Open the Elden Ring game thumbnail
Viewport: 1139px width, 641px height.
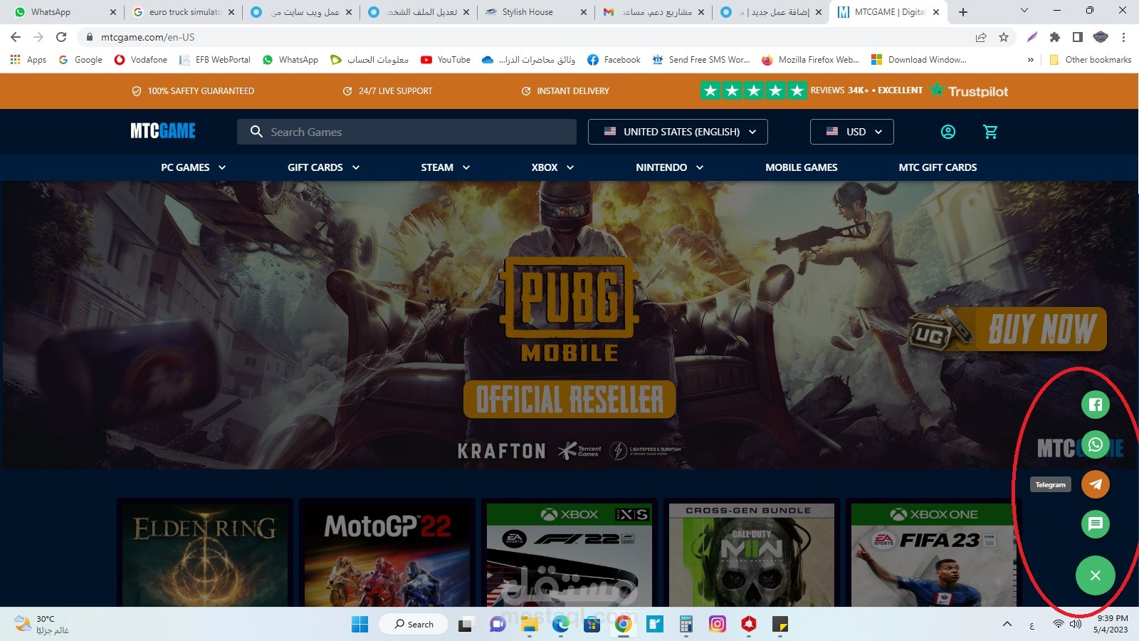205,554
